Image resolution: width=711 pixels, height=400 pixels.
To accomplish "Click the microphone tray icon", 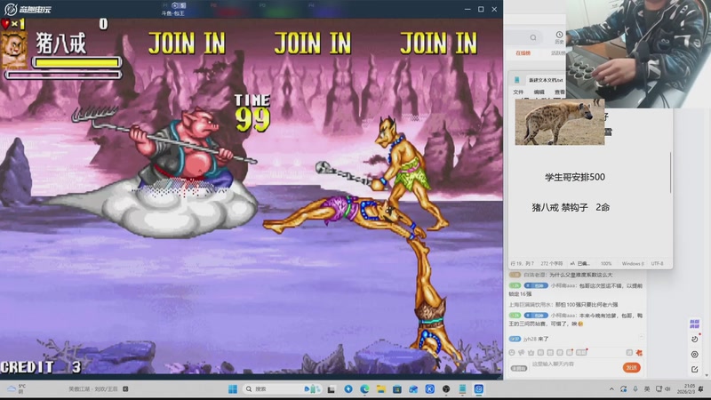I will click(x=635, y=389).
